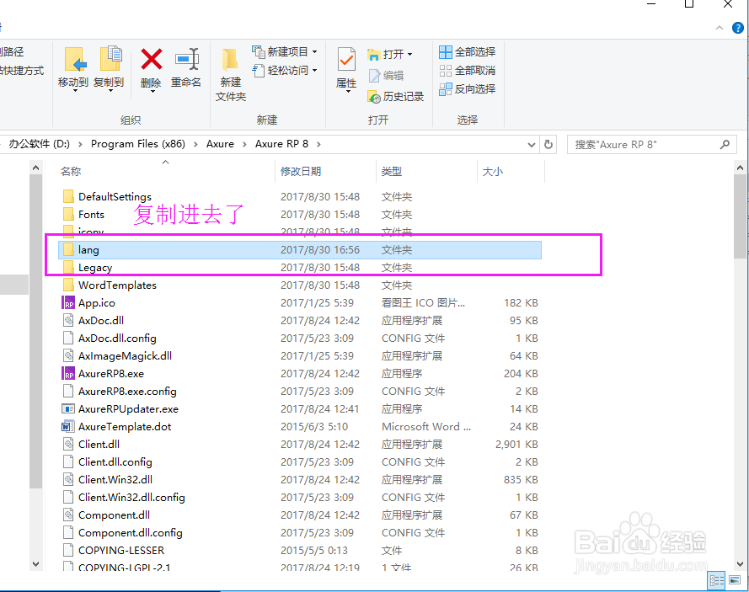The width and height of the screenshot is (749, 592).
Task: Select the lang folder row
Action: click(x=299, y=250)
